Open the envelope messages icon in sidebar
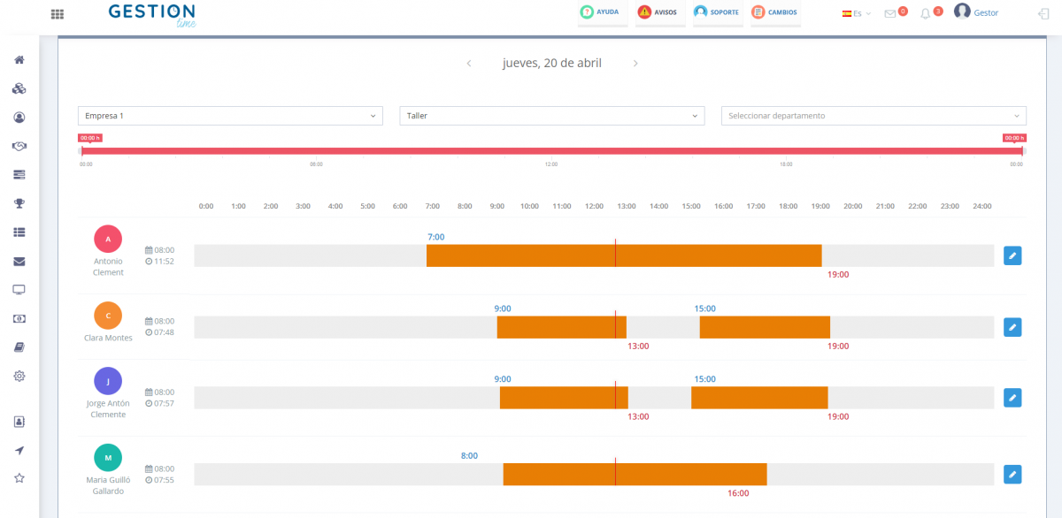The width and height of the screenshot is (1062, 518). pyautogui.click(x=19, y=262)
